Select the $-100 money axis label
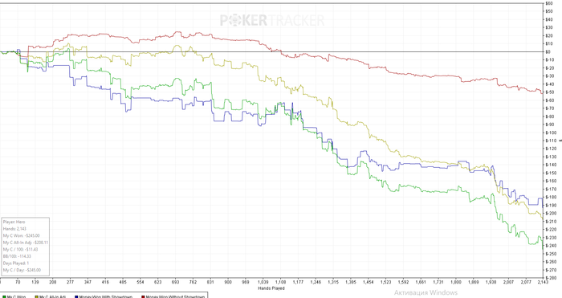This screenshot has height=298, width=562. coord(551,133)
